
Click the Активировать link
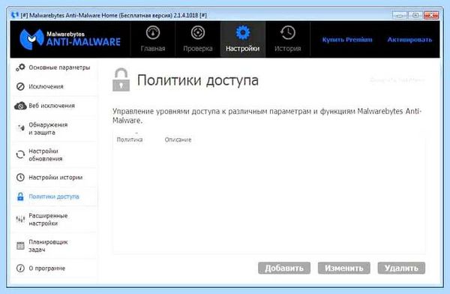409,40
